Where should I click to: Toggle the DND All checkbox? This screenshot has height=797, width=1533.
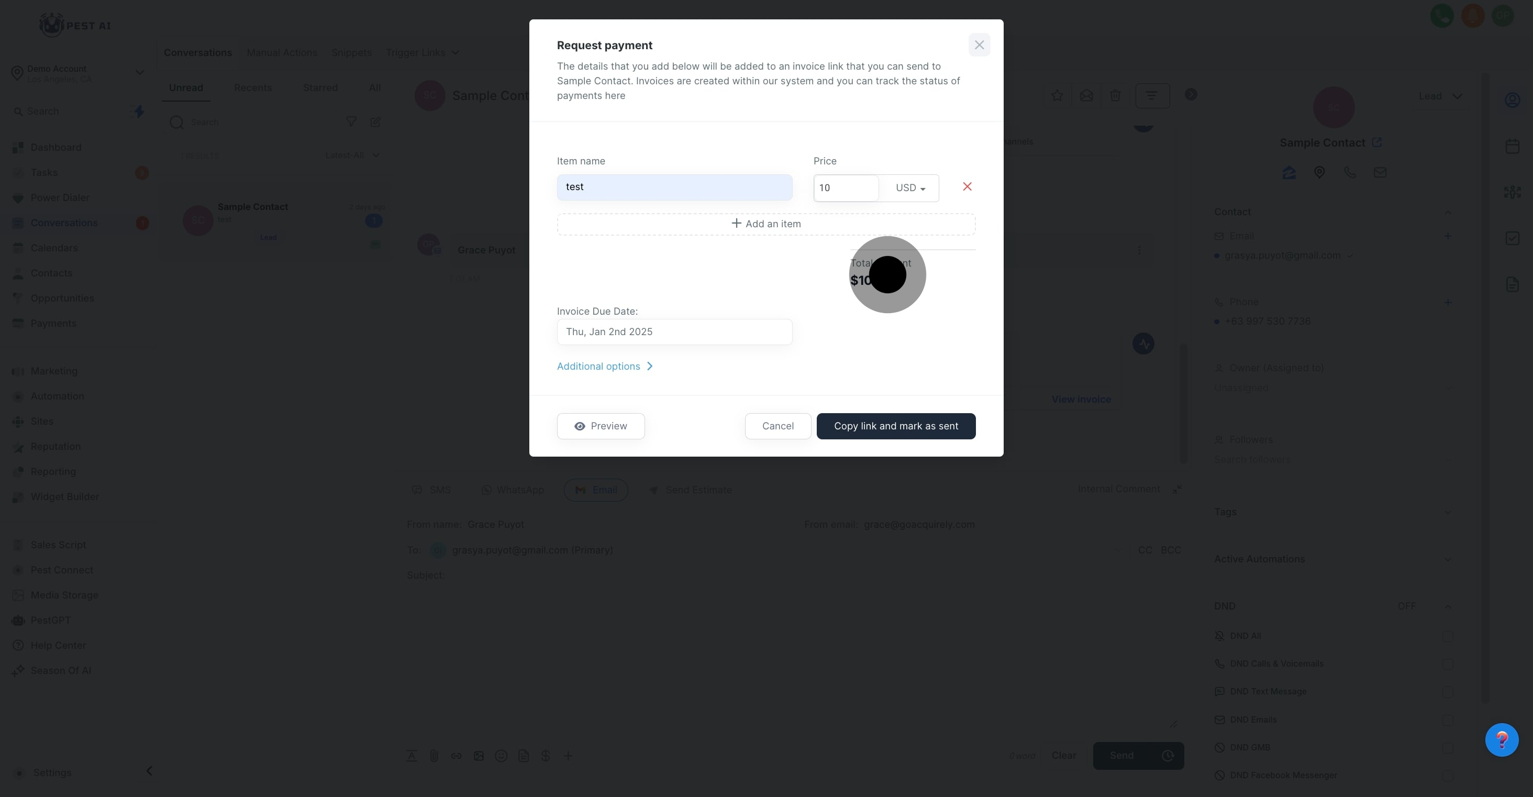tap(1448, 636)
